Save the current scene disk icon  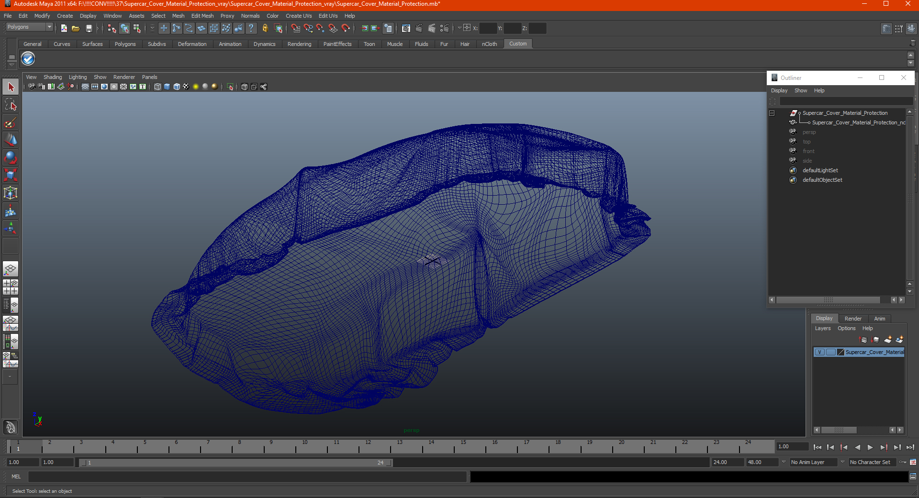click(89, 28)
